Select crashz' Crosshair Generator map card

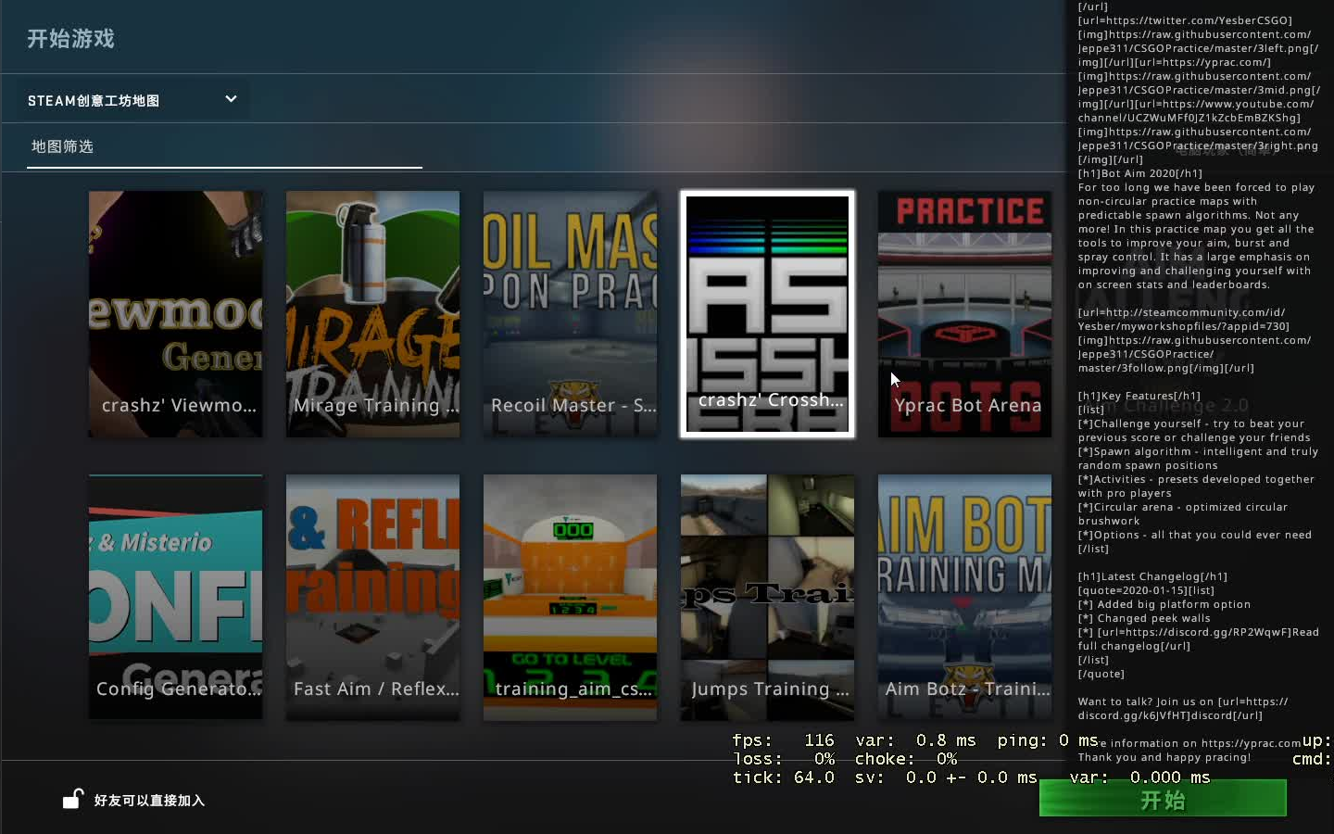[x=767, y=314]
